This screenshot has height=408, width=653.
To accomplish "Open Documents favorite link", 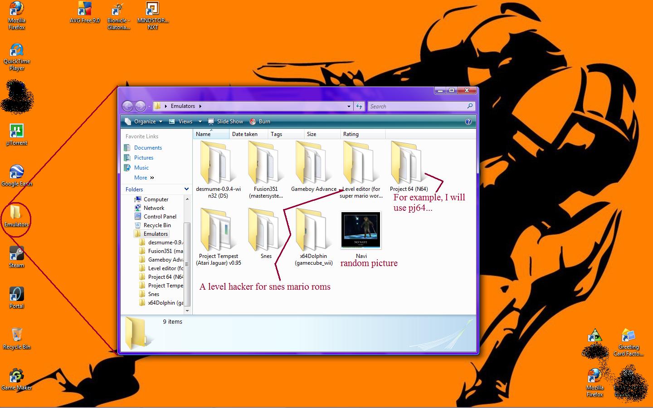I will pyautogui.click(x=143, y=148).
